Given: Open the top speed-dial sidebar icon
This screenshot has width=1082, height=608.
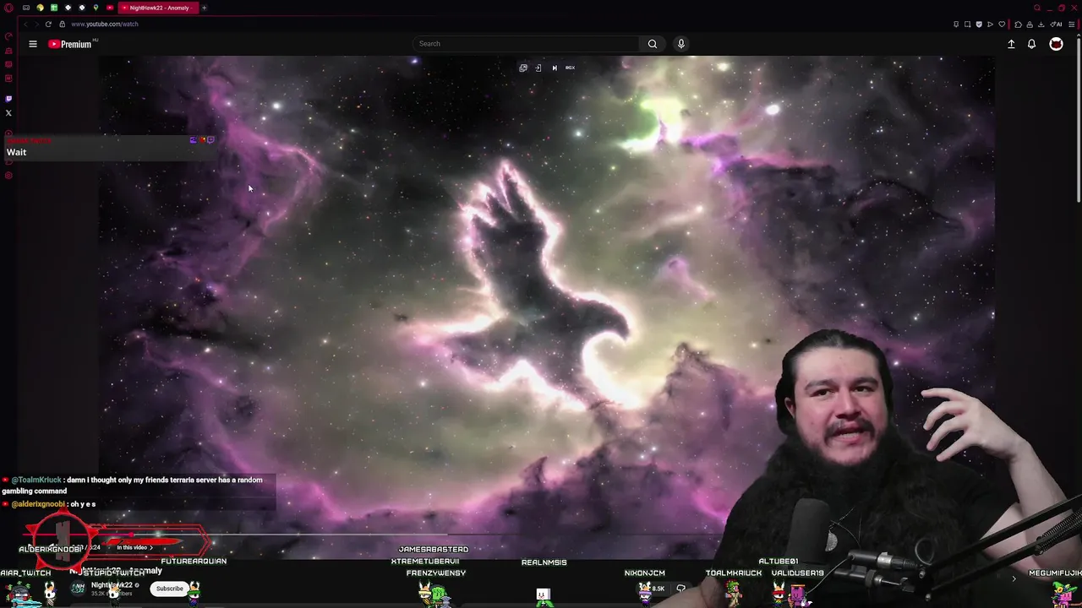Looking at the screenshot, I should click(x=8, y=36).
